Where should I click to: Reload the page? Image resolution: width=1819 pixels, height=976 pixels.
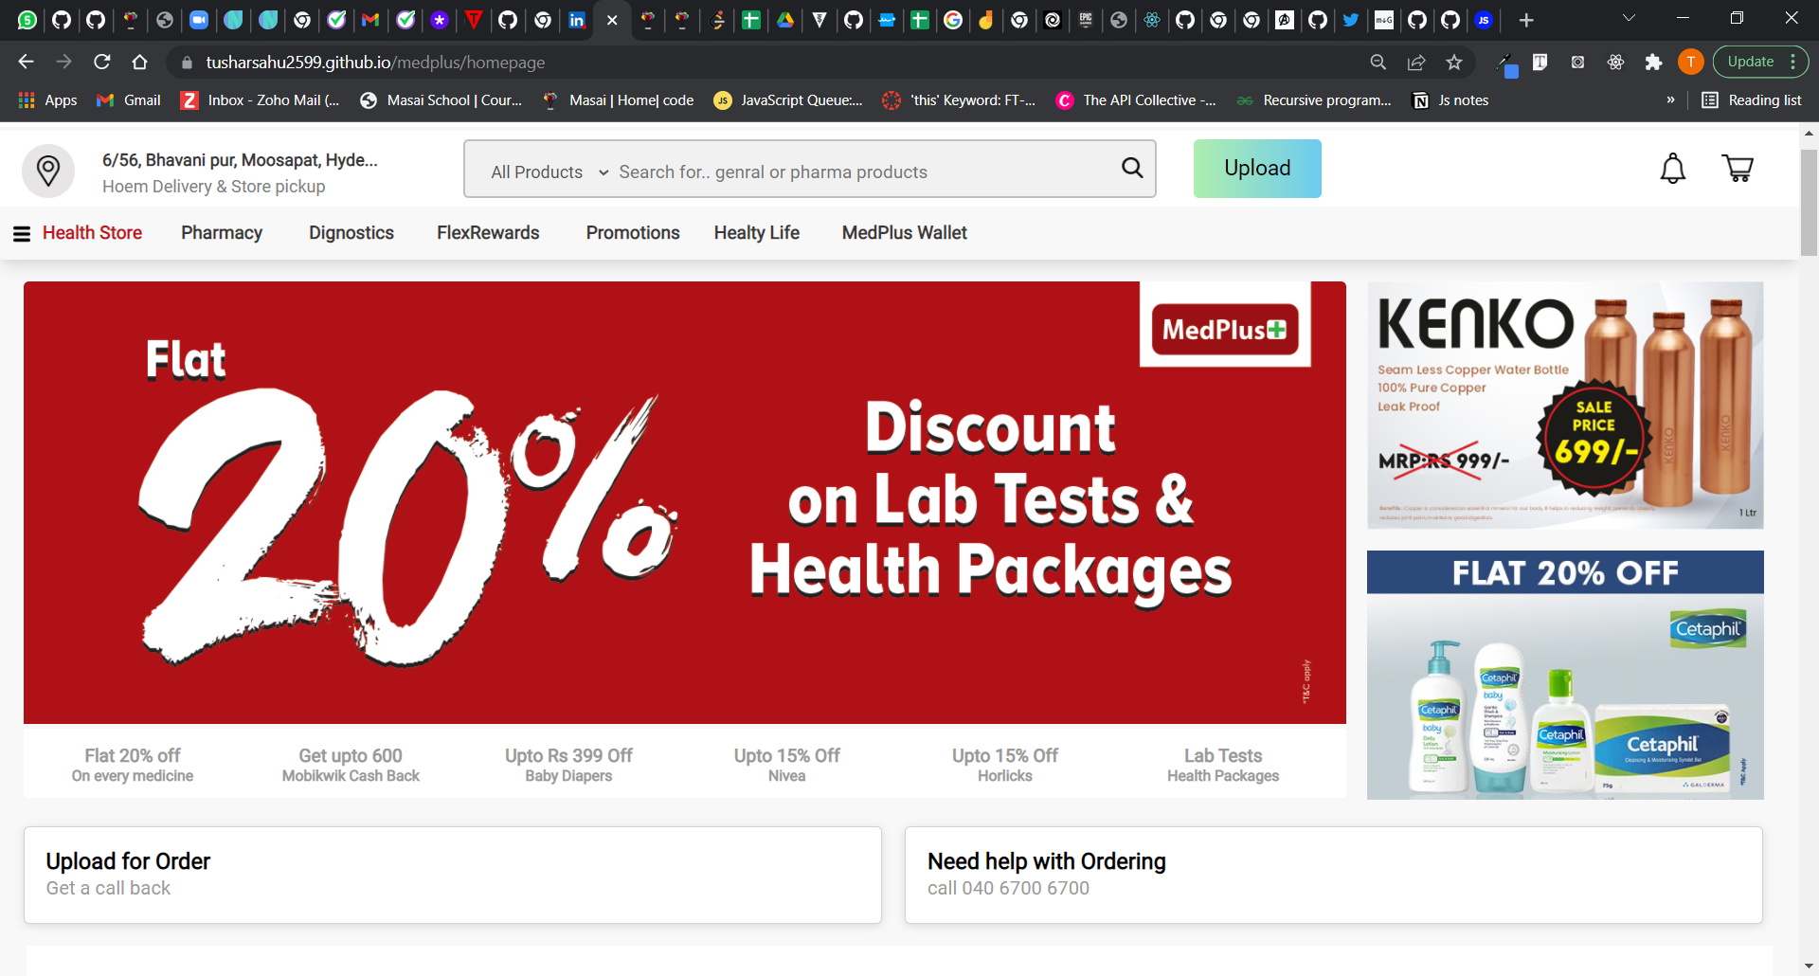coord(102,63)
